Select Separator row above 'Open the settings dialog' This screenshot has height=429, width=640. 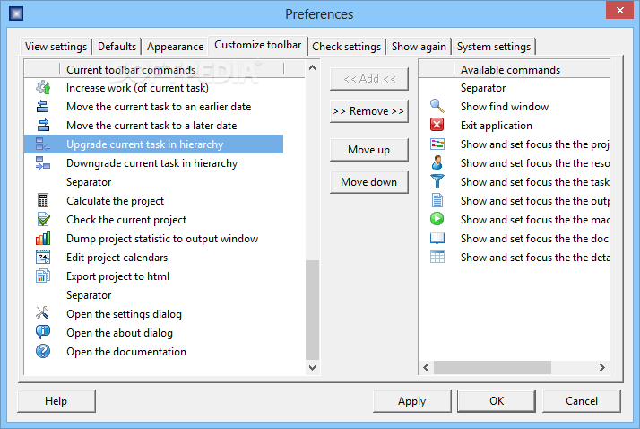(153, 295)
